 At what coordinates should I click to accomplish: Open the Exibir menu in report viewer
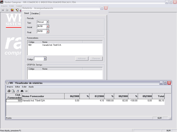click(x=24, y=87)
